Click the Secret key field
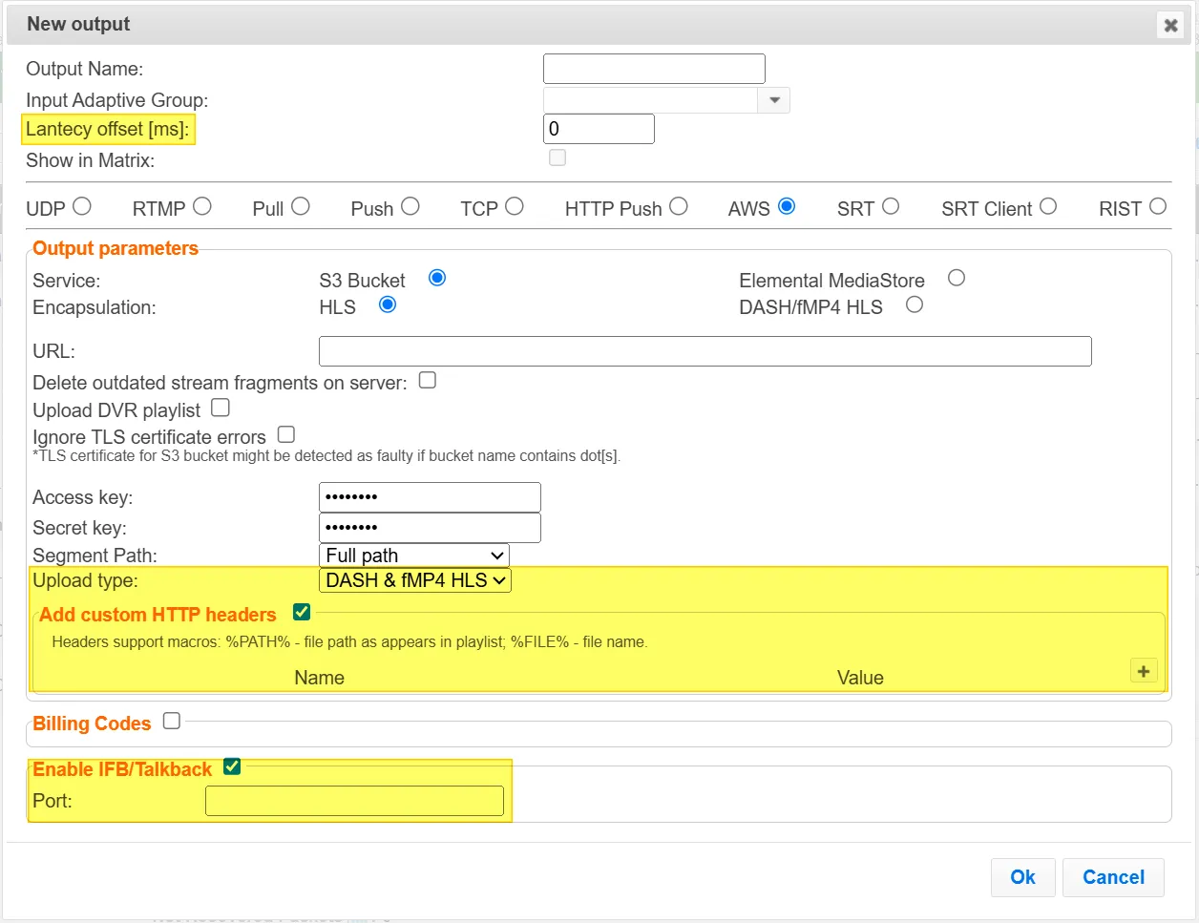 pyautogui.click(x=430, y=528)
